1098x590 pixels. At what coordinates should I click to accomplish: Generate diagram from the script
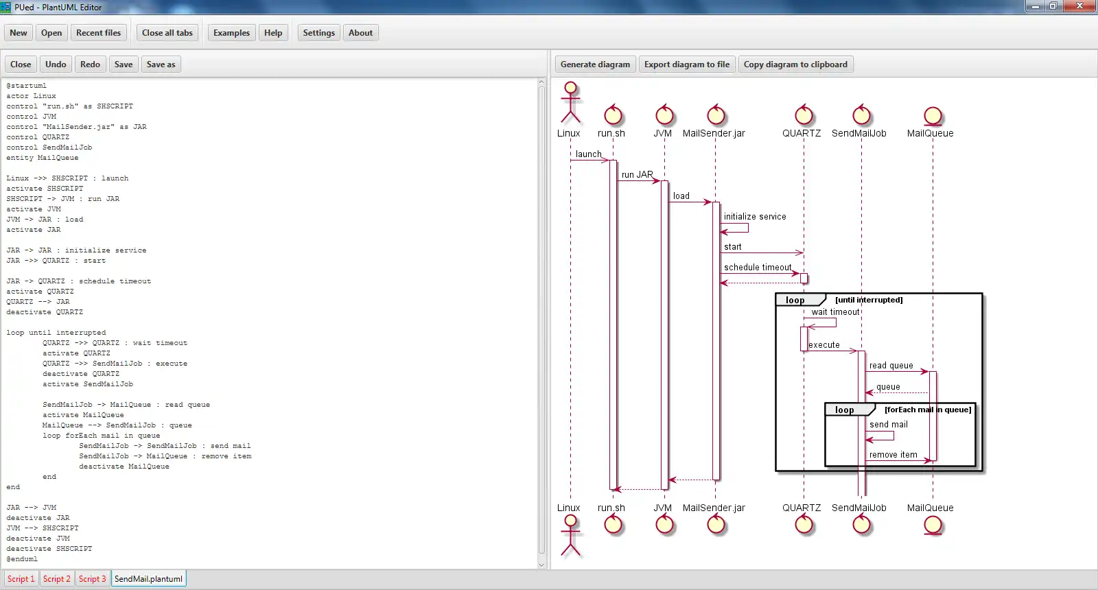pyautogui.click(x=595, y=64)
